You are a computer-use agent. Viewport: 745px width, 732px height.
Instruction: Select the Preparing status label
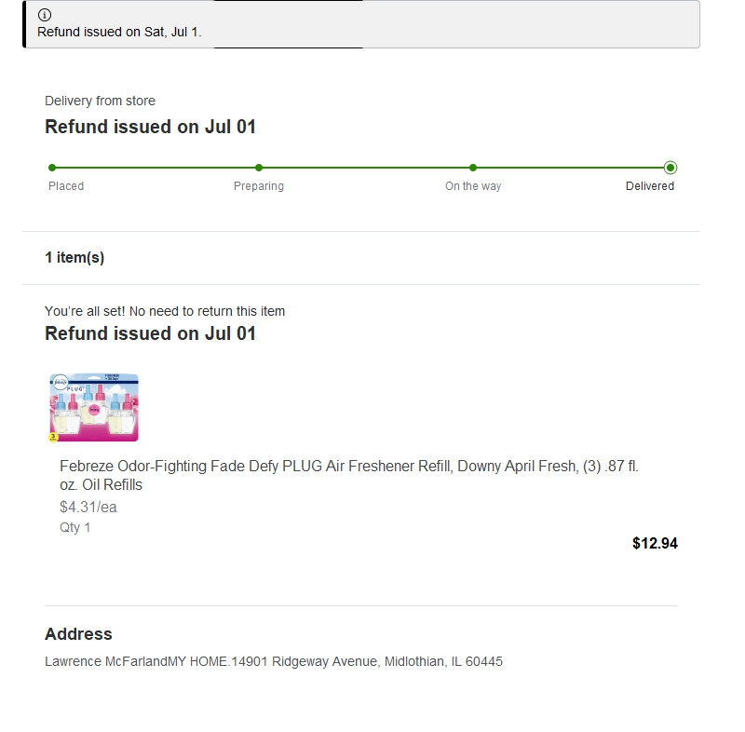coord(259,186)
